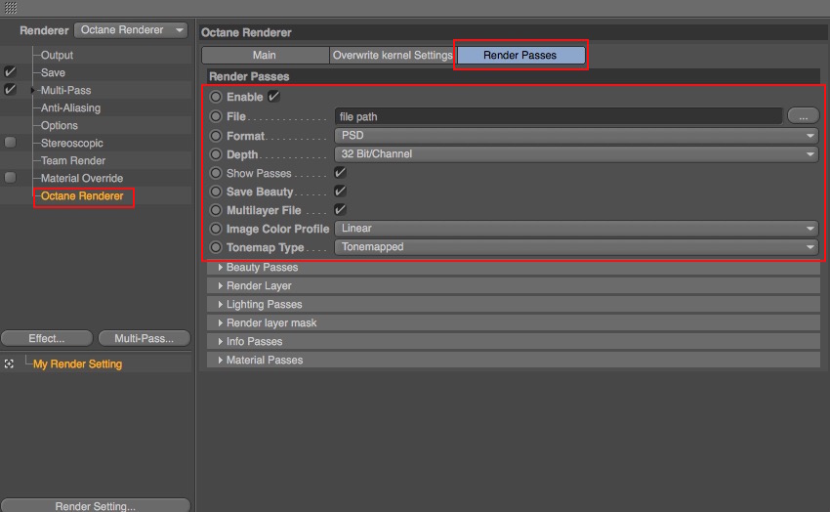Click the grip icon at top-left corner
This screenshot has height=512, width=830.
pyautogui.click(x=11, y=8)
